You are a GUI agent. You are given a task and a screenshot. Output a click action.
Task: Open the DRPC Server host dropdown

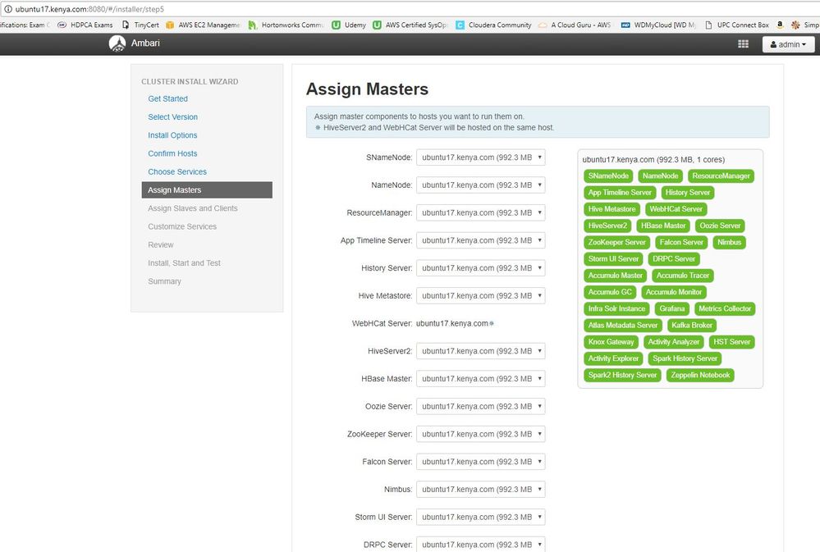coord(481,544)
